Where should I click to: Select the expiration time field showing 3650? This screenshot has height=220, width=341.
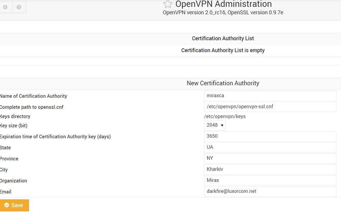click(x=270, y=136)
